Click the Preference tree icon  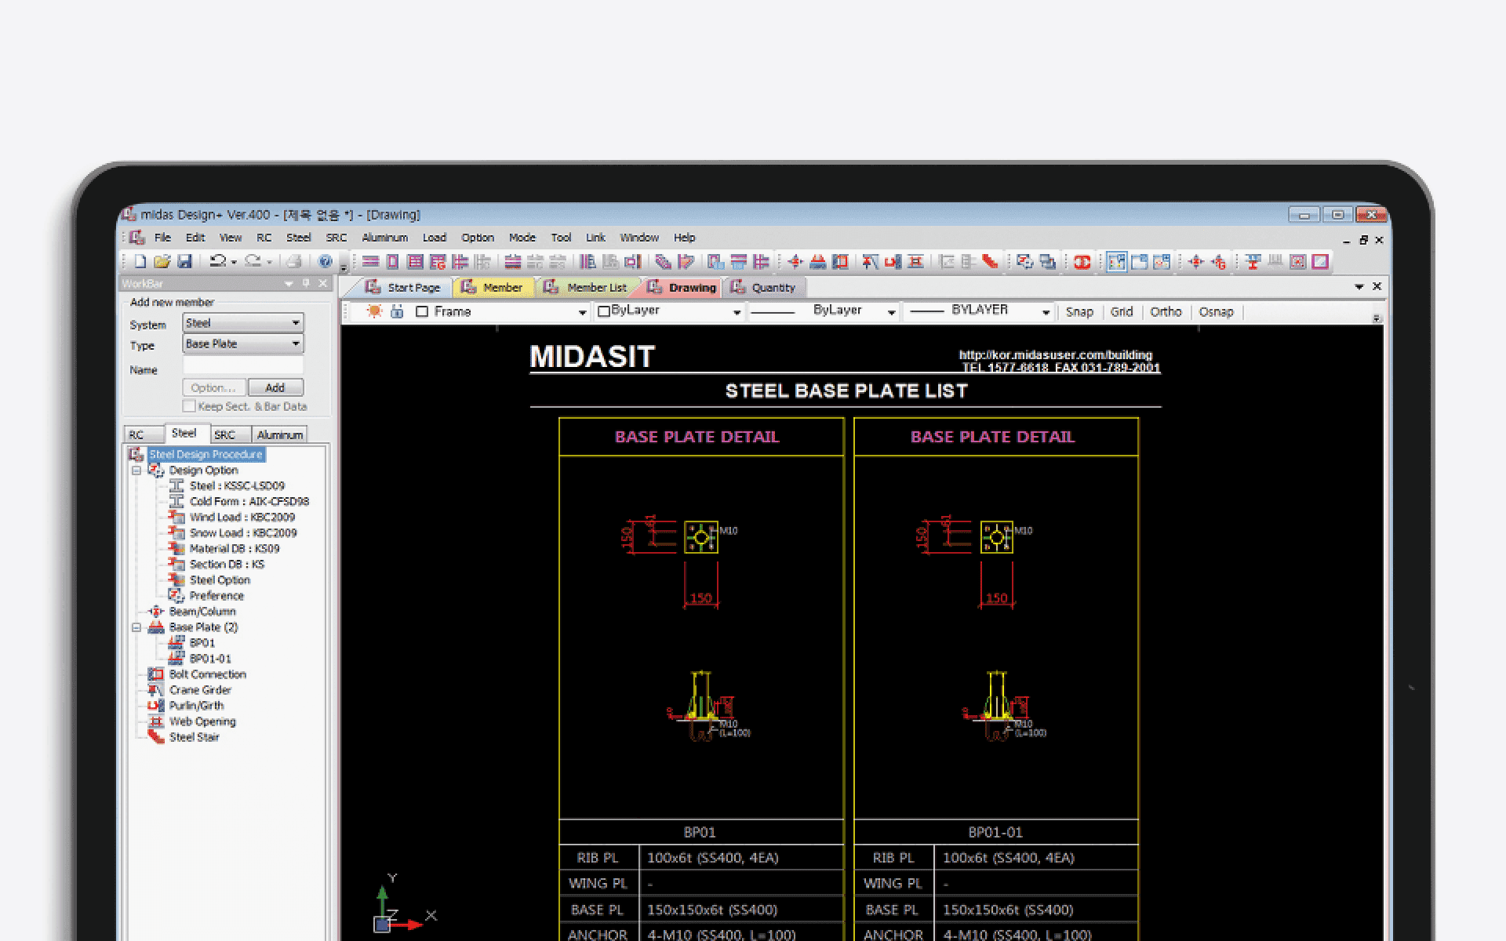point(176,596)
